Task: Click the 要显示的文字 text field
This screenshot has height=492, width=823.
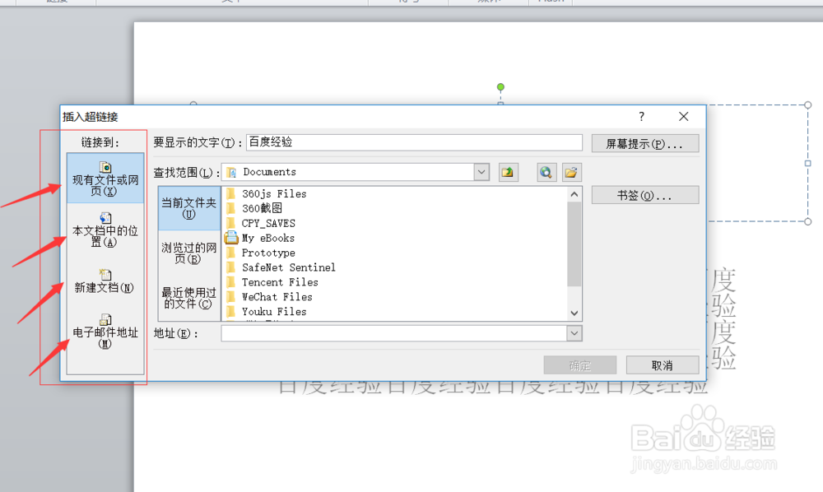Action: 414,142
